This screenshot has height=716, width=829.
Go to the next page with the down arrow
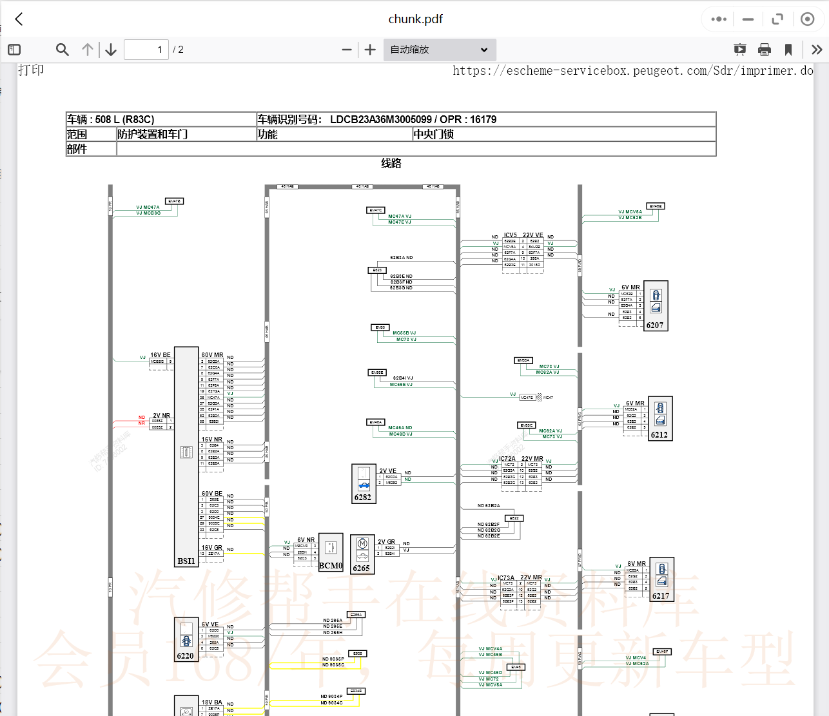(110, 49)
